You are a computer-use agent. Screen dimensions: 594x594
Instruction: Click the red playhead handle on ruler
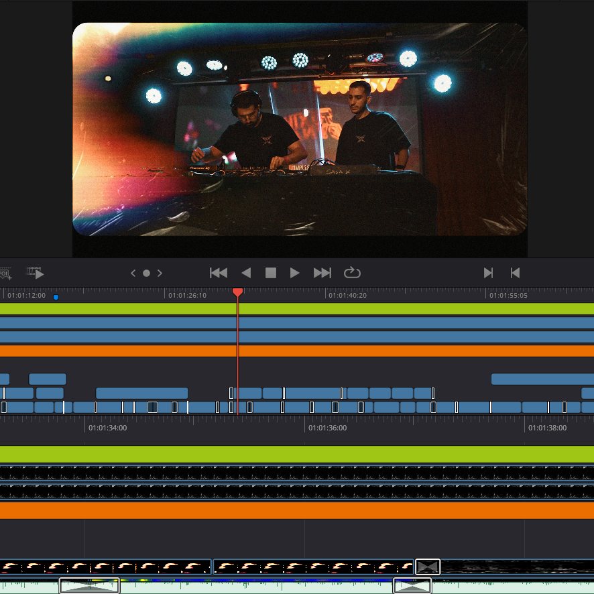point(237,292)
